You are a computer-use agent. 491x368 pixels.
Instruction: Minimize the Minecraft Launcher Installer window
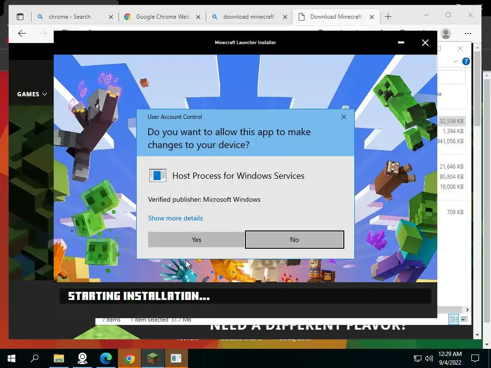tap(401, 43)
